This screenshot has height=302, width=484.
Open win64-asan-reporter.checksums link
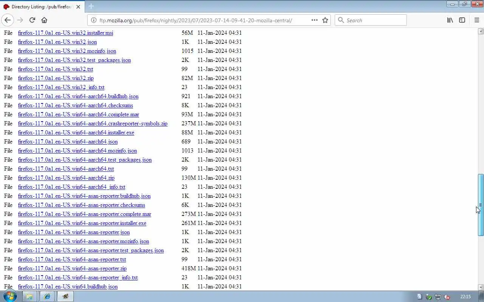pos(82,205)
